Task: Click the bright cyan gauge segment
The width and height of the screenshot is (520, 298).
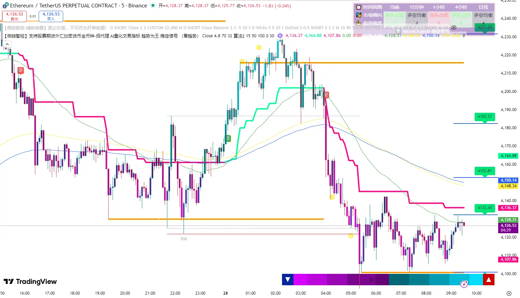Action: pyautogui.click(x=476, y=280)
